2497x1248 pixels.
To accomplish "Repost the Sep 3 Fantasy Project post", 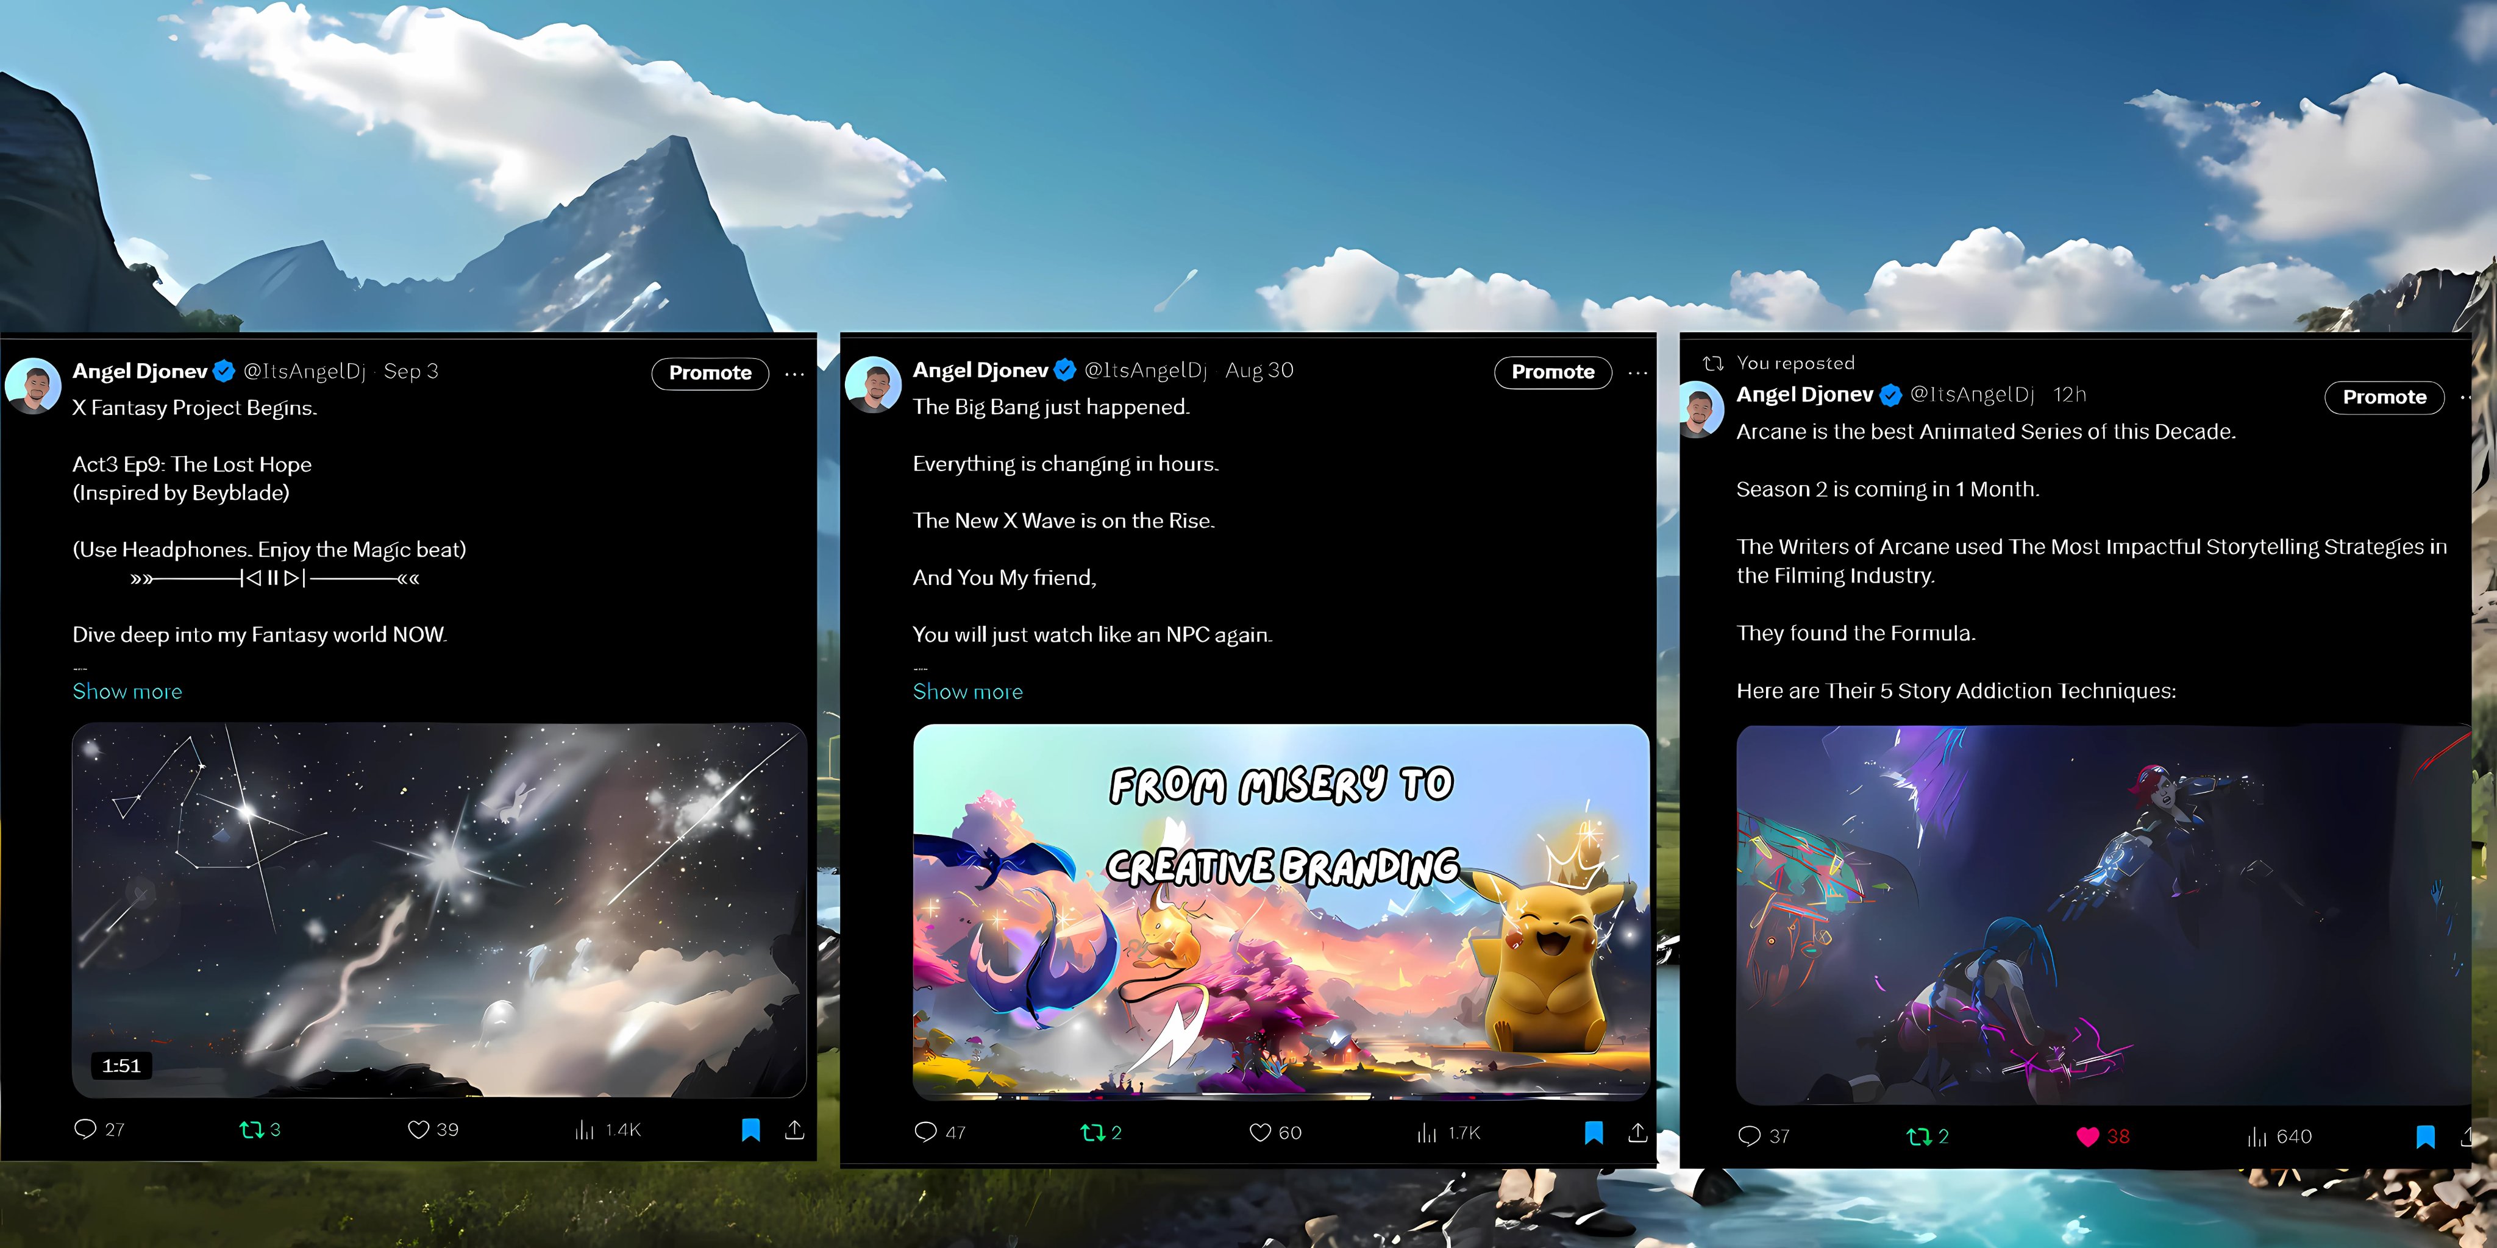I will point(252,1129).
